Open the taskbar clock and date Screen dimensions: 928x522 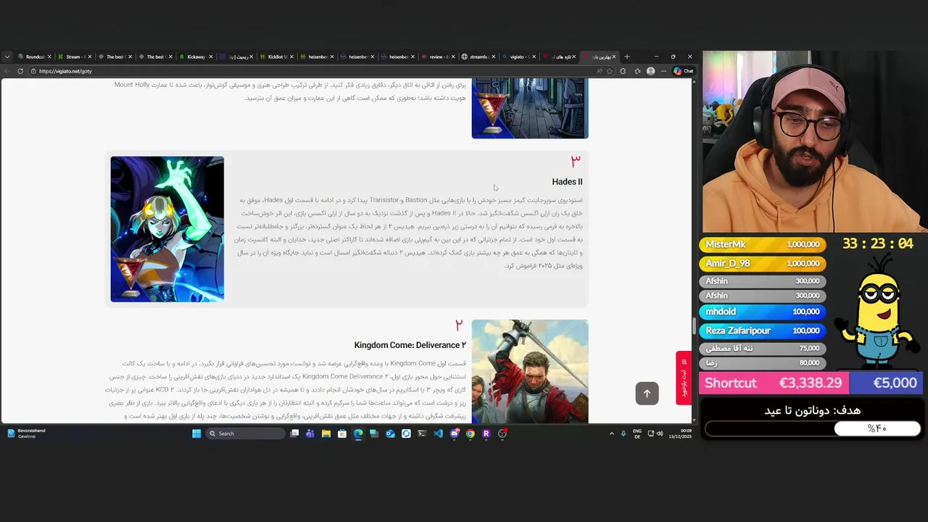tap(680, 434)
